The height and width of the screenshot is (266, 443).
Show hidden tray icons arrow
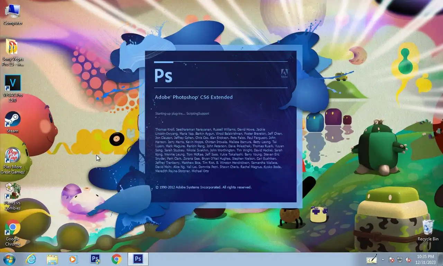pos(383,259)
